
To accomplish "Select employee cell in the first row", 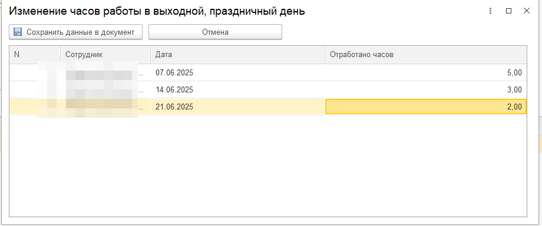I will pyautogui.click(x=105, y=72).
